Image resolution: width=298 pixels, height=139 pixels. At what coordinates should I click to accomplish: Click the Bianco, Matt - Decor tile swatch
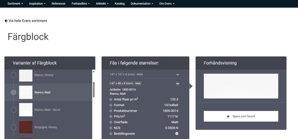26,110
